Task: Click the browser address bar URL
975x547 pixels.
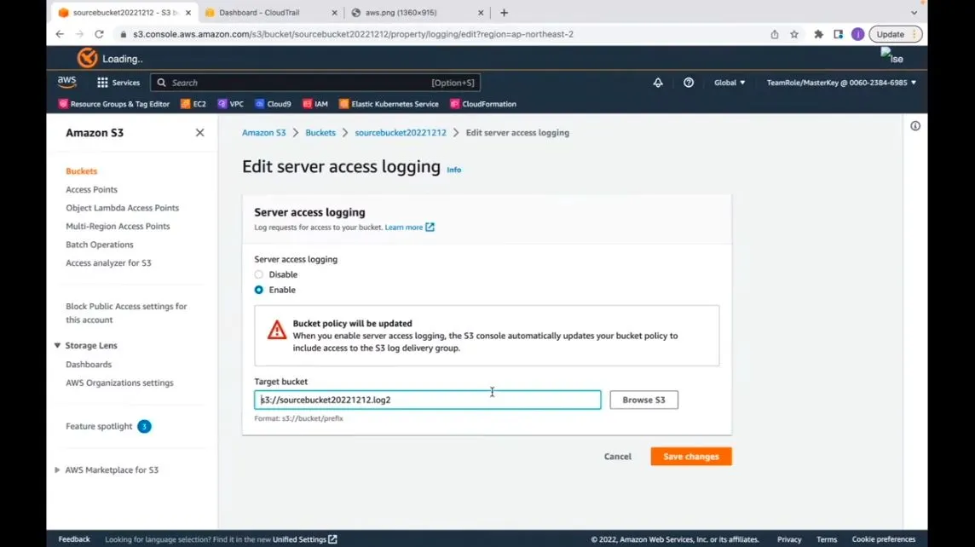Action: (353, 34)
